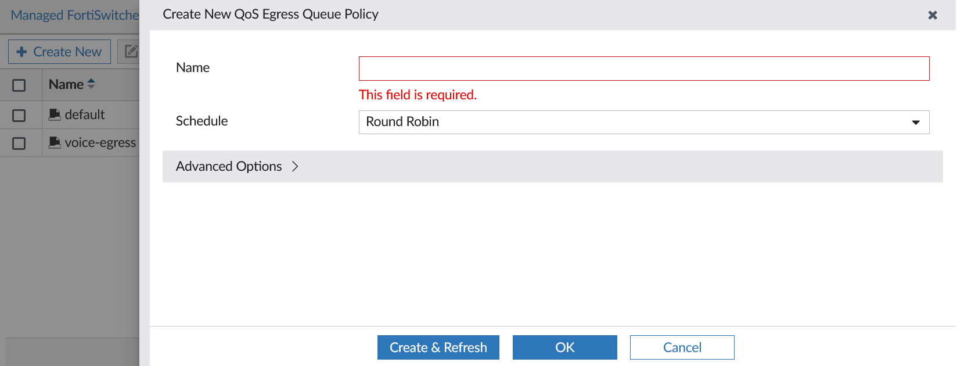The width and height of the screenshot is (957, 366).
Task: Click the edit pencil icon in toolbar
Action: point(131,52)
